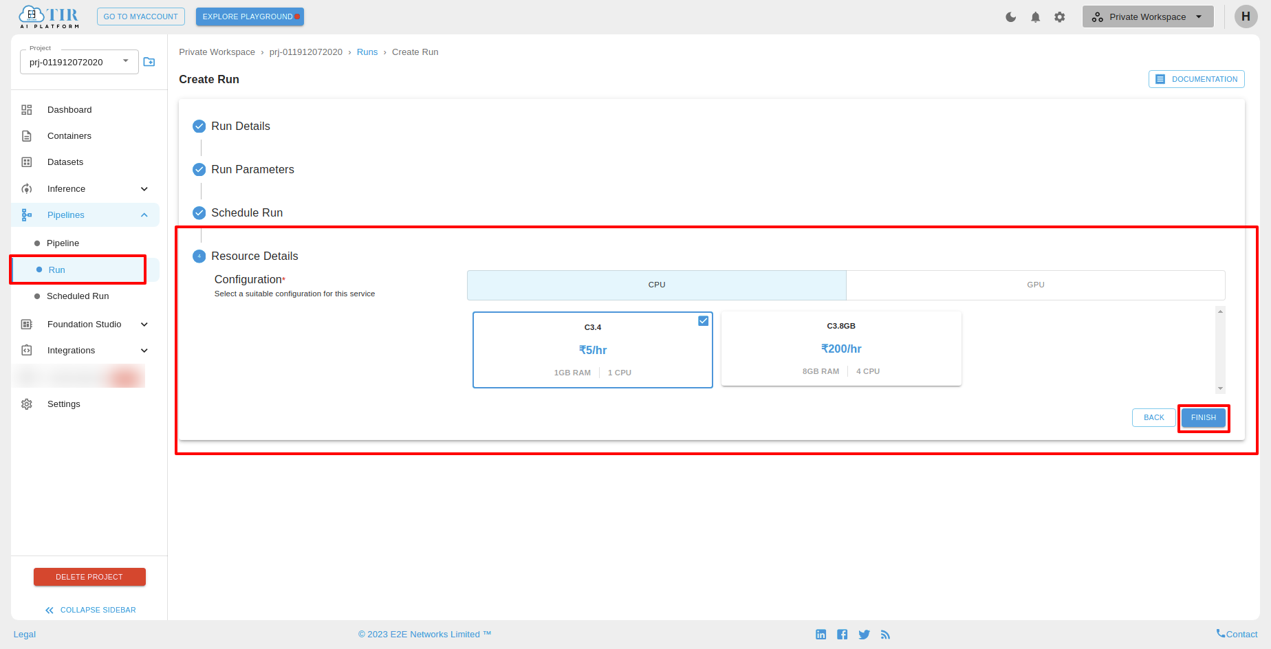The image size is (1271, 649).
Task: Switch to the GPU configuration tab
Action: [1036, 285]
